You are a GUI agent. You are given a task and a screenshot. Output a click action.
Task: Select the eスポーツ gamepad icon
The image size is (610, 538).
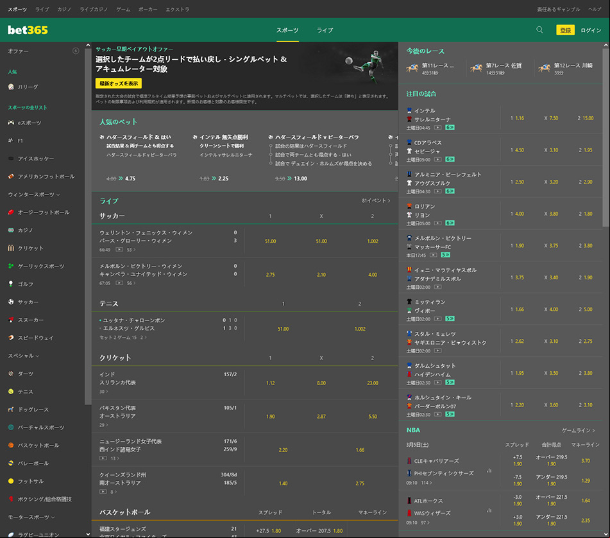(x=11, y=123)
